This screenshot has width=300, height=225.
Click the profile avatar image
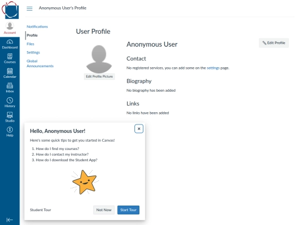(x=99, y=59)
